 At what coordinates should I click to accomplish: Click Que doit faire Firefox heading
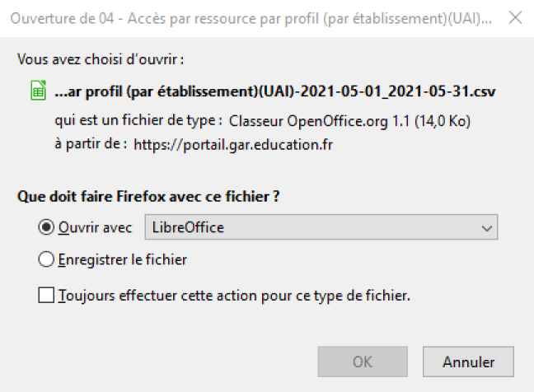(x=148, y=196)
